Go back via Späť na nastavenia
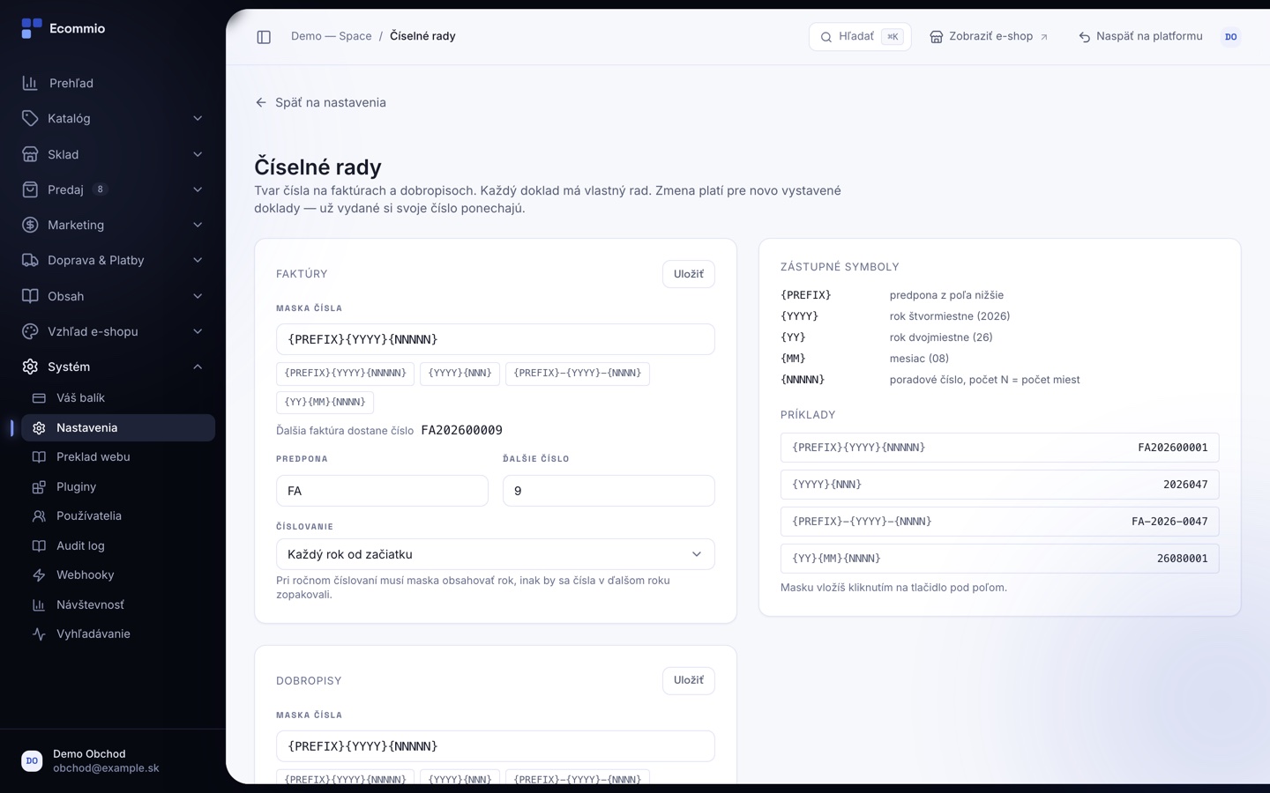Screen dimensions: 1270x793 coord(320,102)
